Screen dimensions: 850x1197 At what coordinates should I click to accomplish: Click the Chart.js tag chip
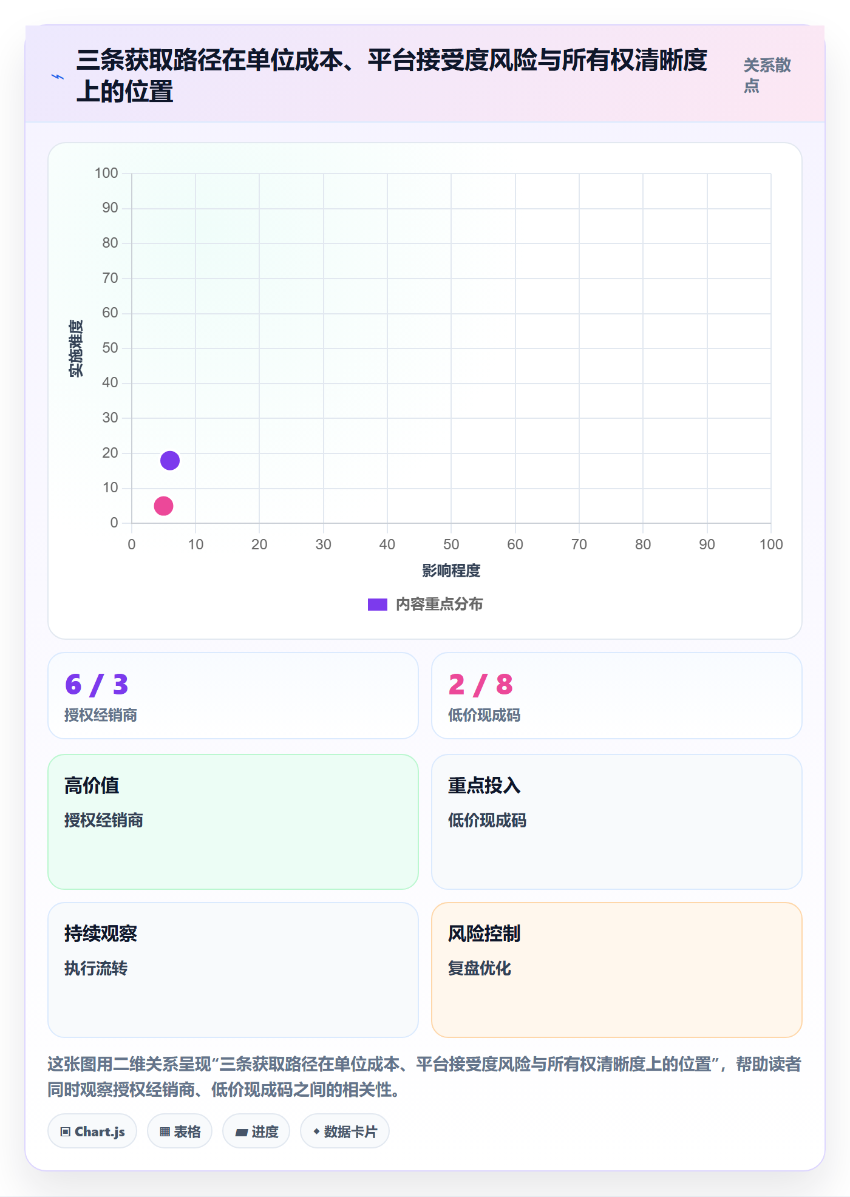(92, 1131)
